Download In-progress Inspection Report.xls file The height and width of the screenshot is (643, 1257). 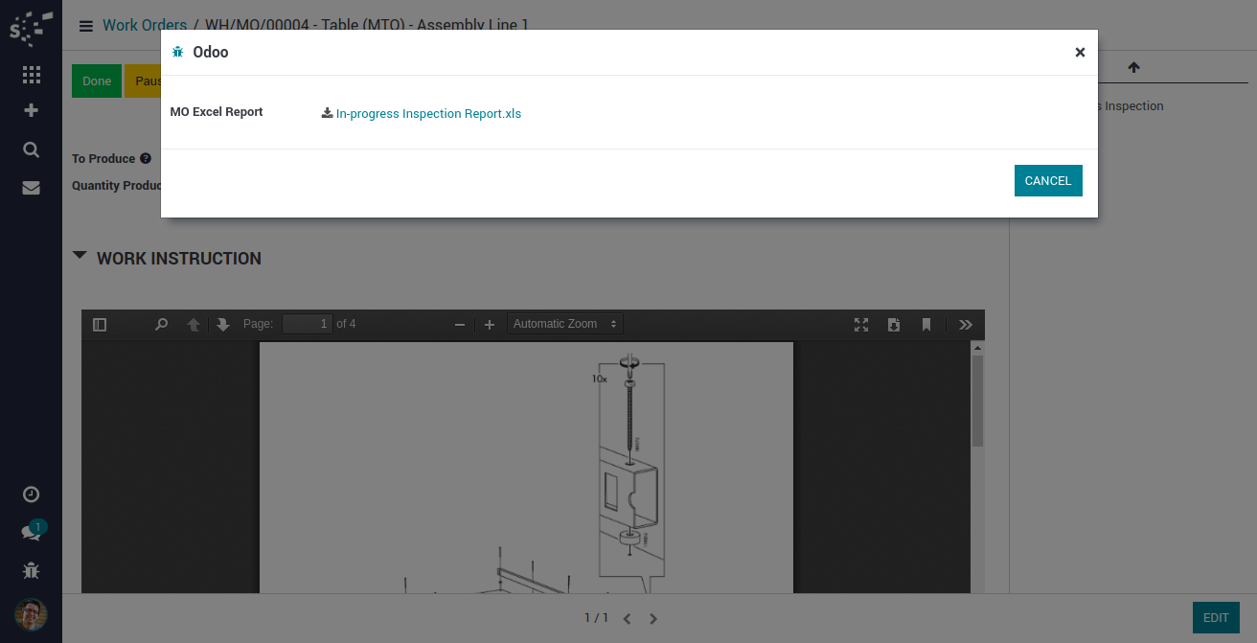point(427,113)
